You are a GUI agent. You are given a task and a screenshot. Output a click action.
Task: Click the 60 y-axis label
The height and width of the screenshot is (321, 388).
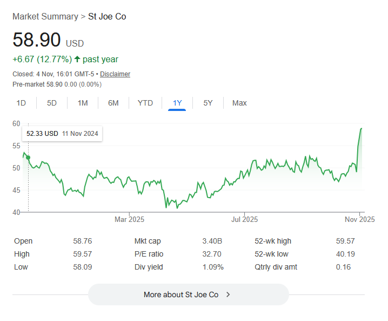pyautogui.click(x=16, y=123)
